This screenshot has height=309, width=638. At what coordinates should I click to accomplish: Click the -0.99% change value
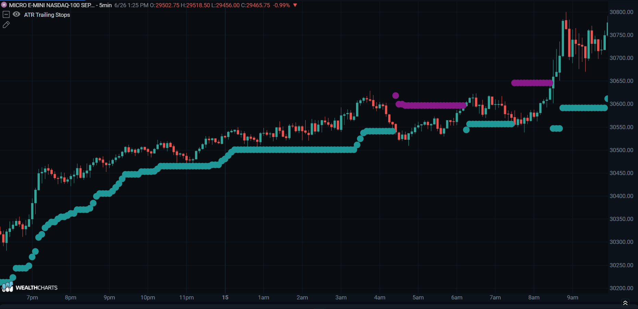coord(281,5)
